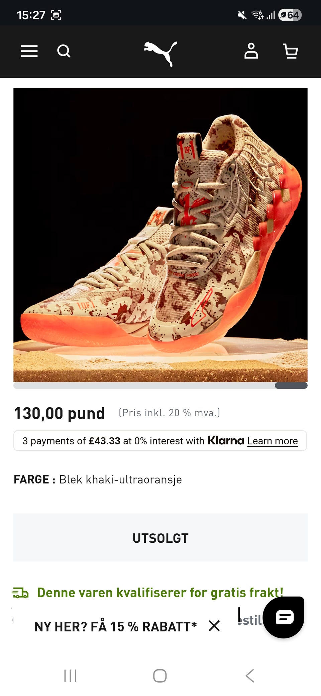Tap the battery indicator in status bar
The height and width of the screenshot is (696, 321).
pos(290,15)
